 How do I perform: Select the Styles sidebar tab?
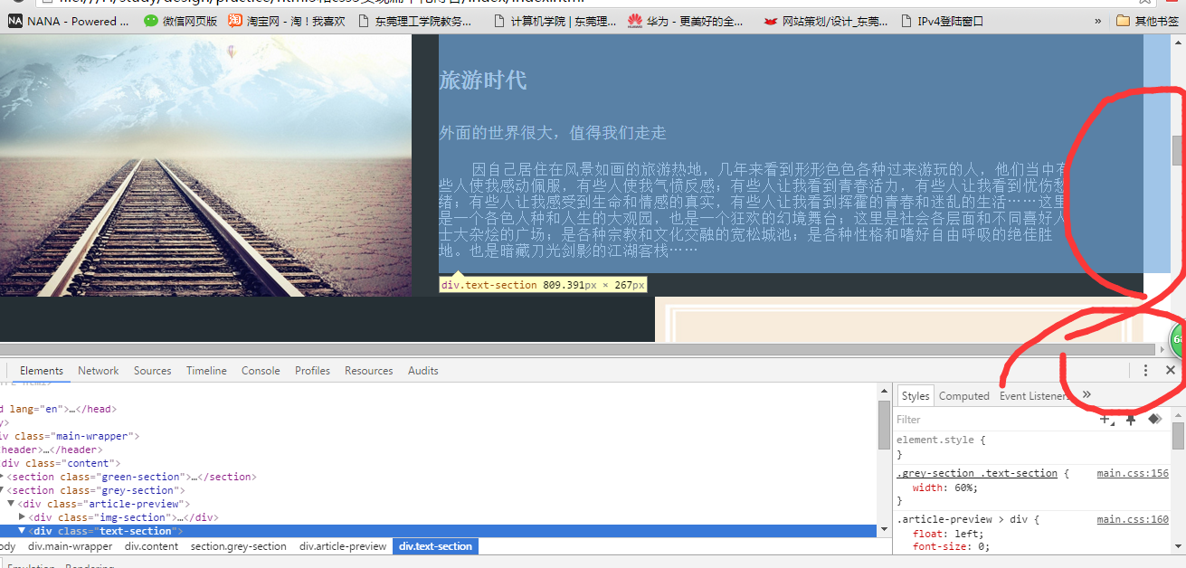point(916,396)
